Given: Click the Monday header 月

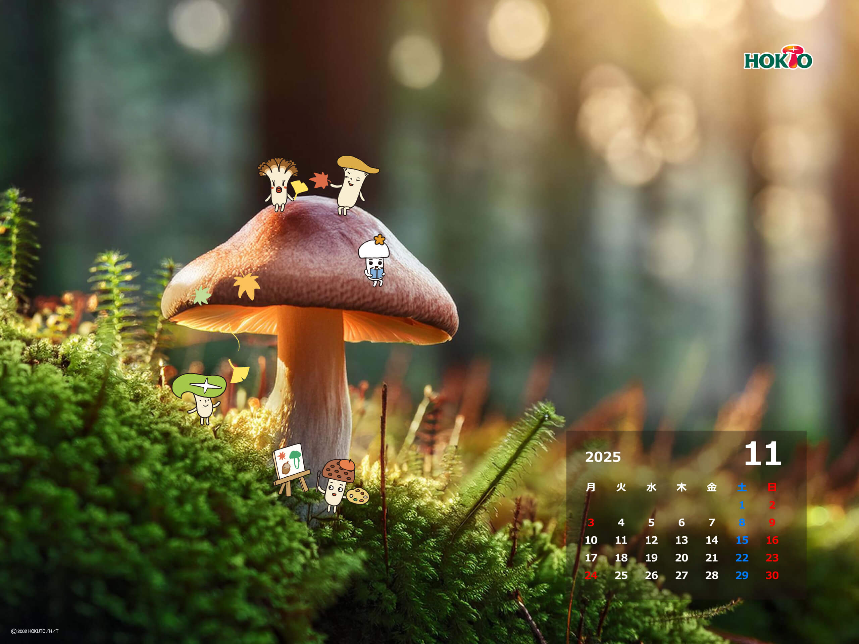Looking at the screenshot, I should point(591,487).
